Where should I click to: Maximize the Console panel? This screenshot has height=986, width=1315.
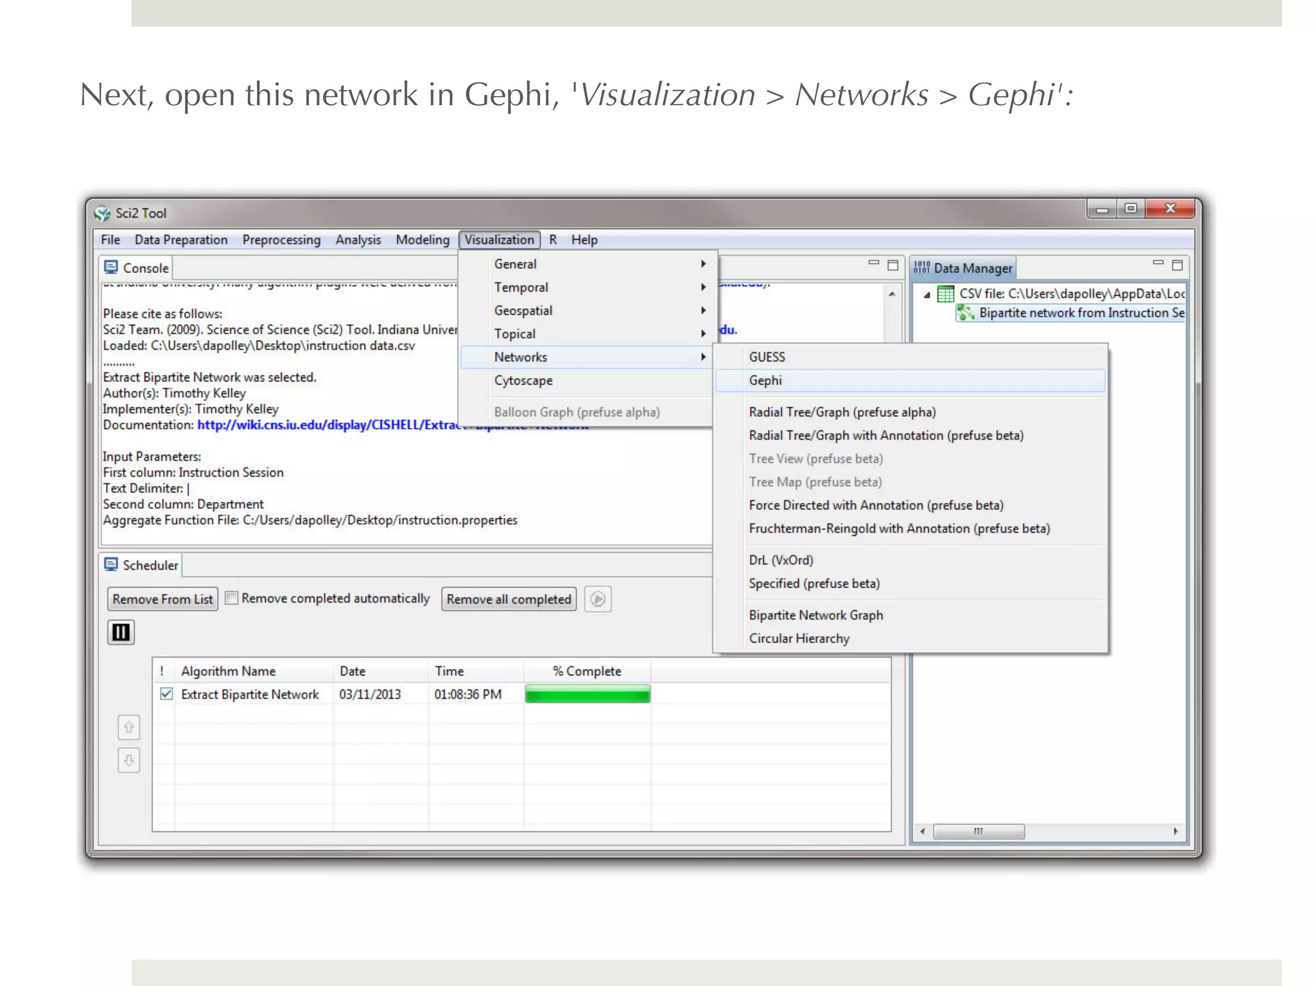(x=893, y=265)
